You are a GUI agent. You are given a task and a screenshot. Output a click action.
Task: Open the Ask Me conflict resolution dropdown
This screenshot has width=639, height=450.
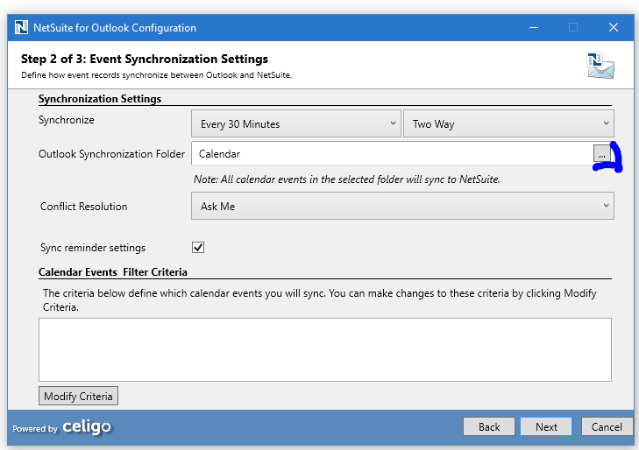pyautogui.click(x=402, y=206)
